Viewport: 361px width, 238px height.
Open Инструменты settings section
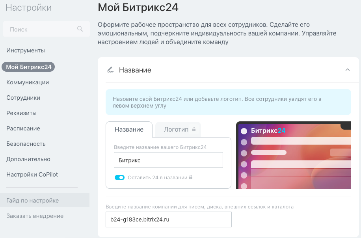coord(26,50)
